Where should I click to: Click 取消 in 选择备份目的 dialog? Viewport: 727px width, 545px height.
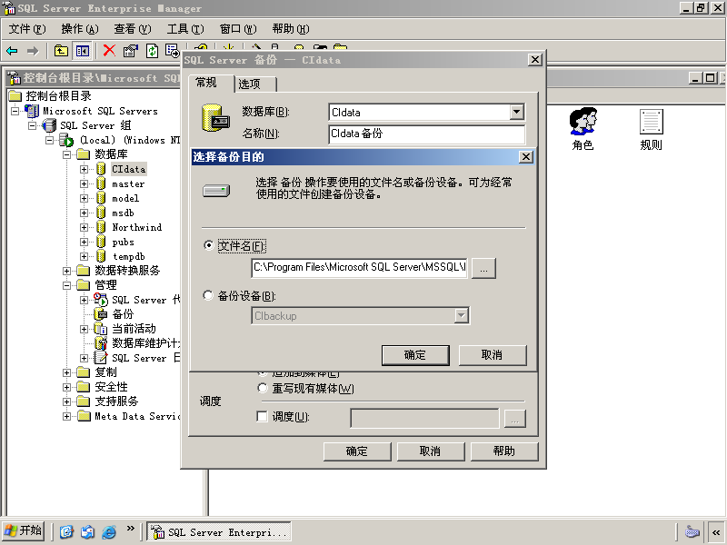tap(493, 355)
